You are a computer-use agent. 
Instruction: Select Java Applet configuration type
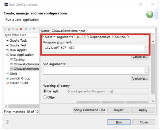18,50
